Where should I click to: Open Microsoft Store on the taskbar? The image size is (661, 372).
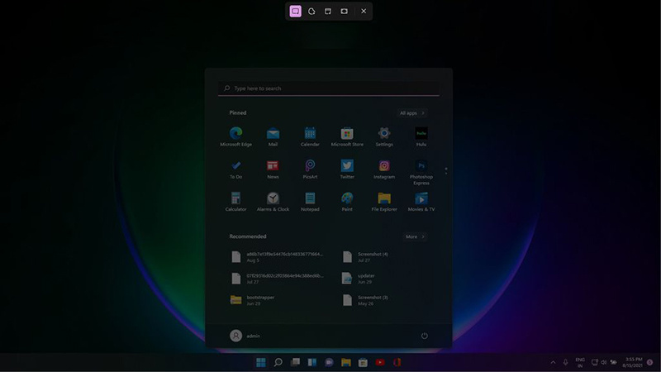(x=363, y=362)
